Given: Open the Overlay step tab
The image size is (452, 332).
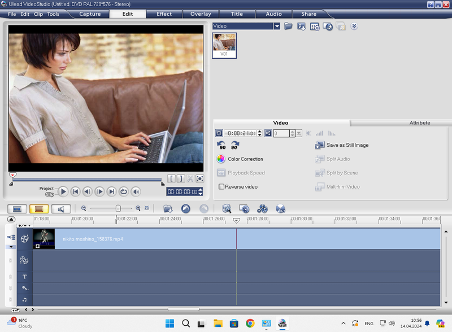Looking at the screenshot, I should (x=201, y=14).
